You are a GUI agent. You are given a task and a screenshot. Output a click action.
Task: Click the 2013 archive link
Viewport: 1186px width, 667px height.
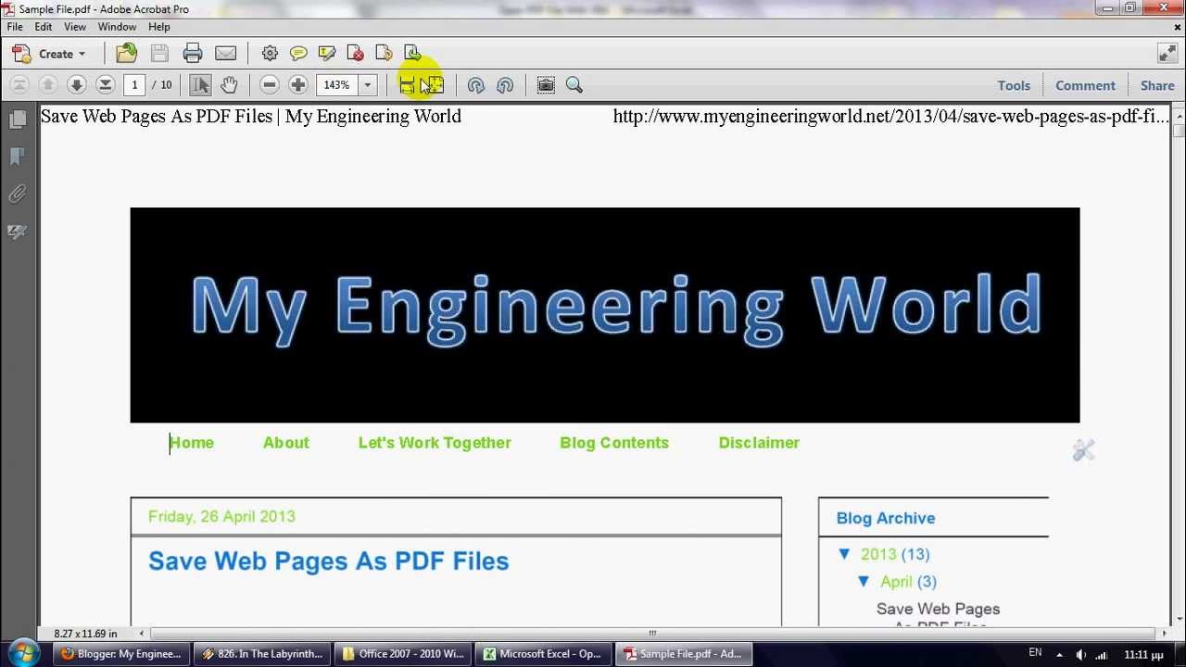878,554
